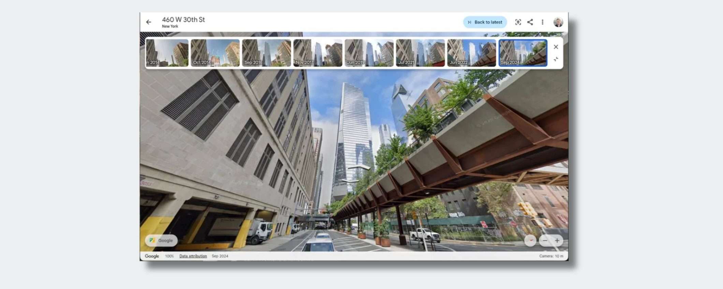Click the Google logo in footer
The image size is (723, 289).
click(x=152, y=256)
